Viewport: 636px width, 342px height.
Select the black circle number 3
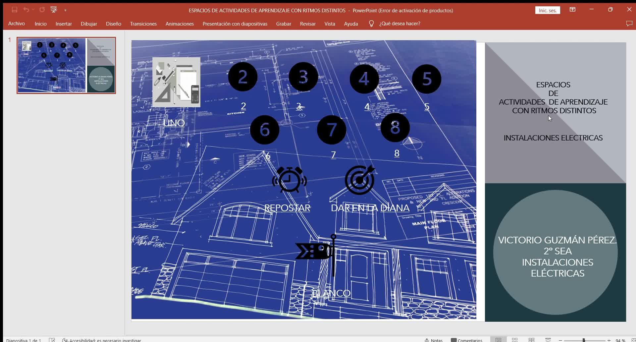(x=303, y=77)
